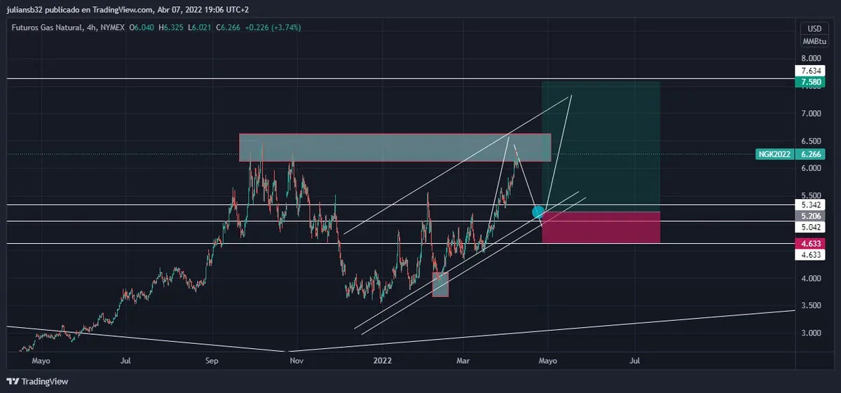Click the red 4.633 stop price label
Viewport: 841px width, 393px height.
pyautogui.click(x=813, y=243)
